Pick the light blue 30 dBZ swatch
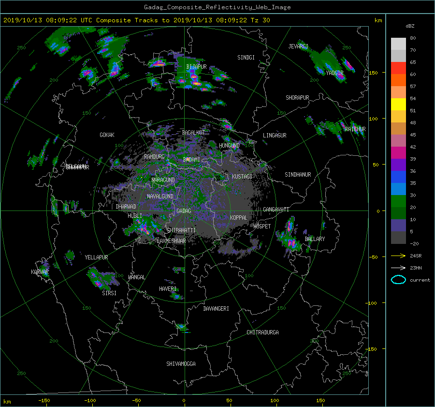The width and height of the screenshot is (435, 407). tap(398, 189)
